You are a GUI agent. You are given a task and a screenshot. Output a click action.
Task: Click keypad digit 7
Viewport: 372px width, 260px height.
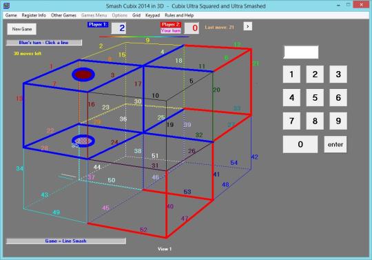click(291, 121)
